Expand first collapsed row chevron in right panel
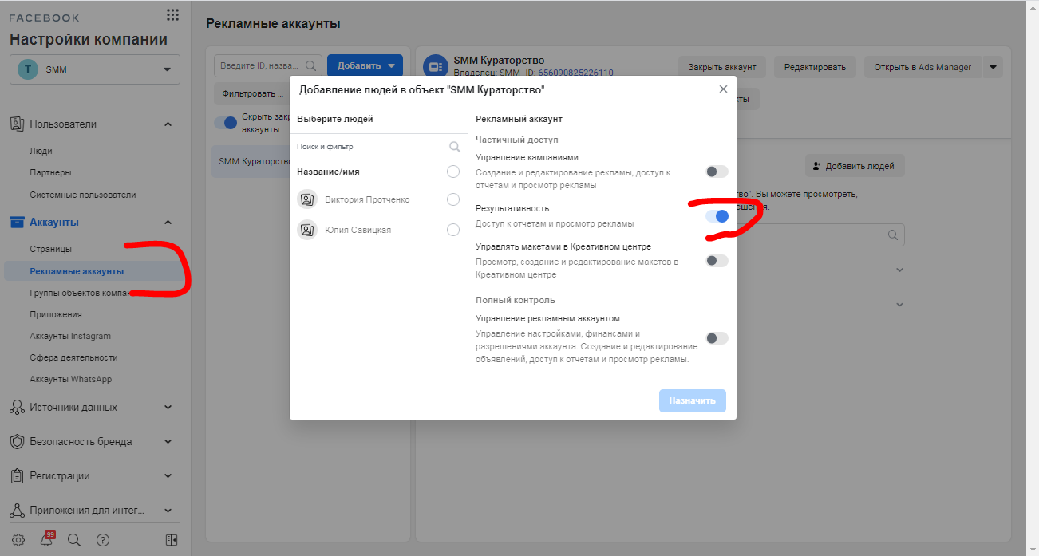Screen dimensions: 1039x556 899,270
